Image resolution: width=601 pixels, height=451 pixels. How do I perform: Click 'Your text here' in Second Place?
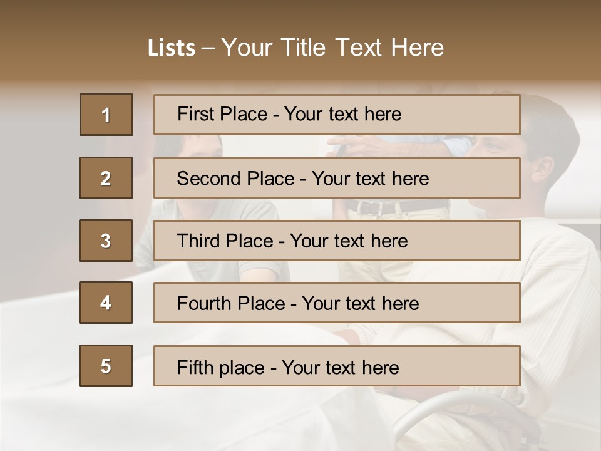pos(370,179)
